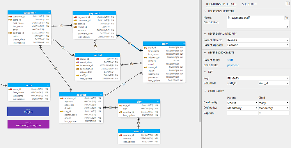
Task: Follow the parent table 'staff' link
Action: click(230, 60)
